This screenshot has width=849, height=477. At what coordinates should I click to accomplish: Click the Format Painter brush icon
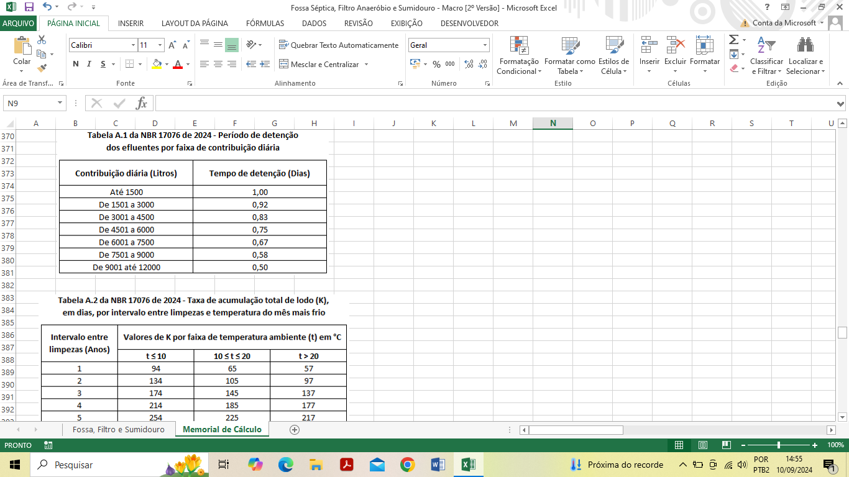[x=42, y=68]
